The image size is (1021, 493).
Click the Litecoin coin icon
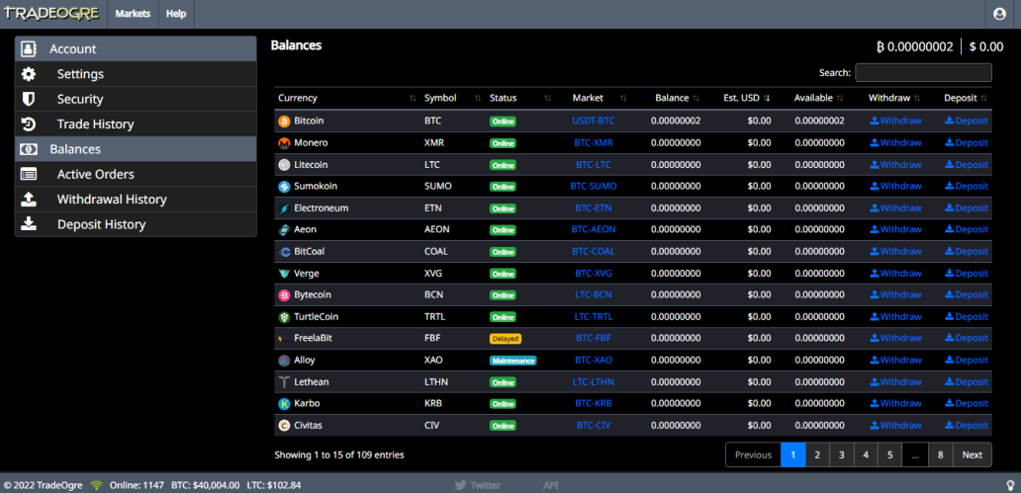tap(284, 165)
